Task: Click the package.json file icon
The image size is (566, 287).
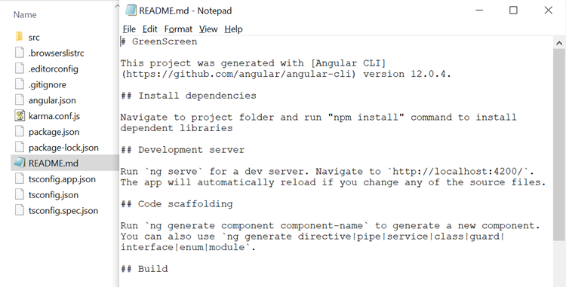Action: (x=20, y=131)
